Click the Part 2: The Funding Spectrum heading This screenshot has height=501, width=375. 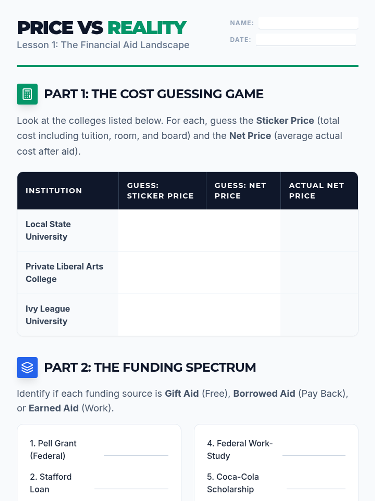(x=150, y=368)
